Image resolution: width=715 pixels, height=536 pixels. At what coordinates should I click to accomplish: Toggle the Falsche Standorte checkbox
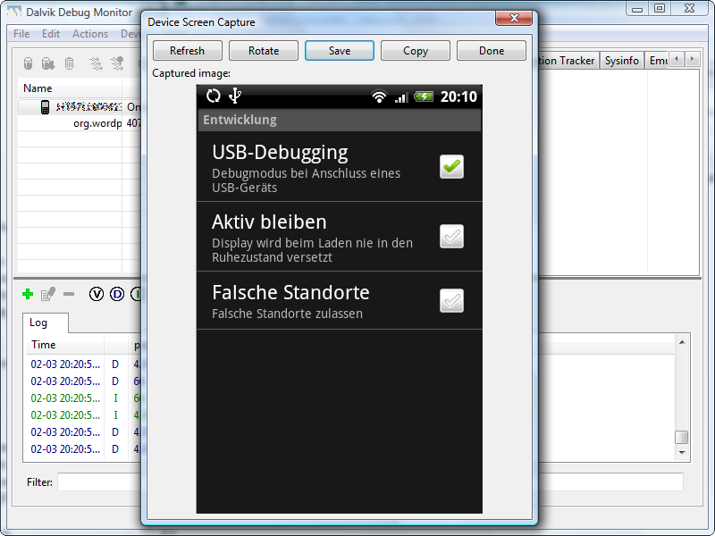click(x=451, y=301)
